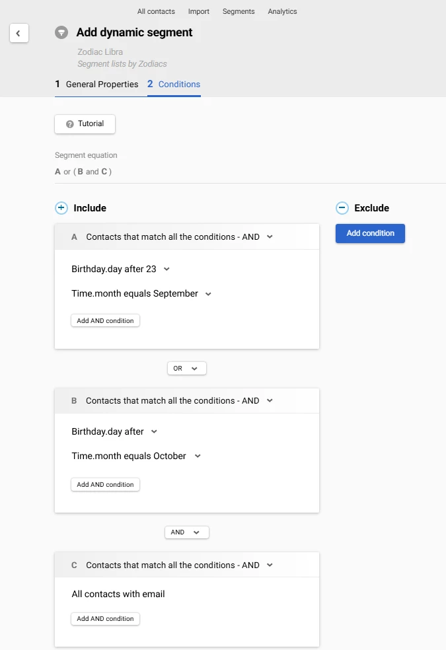446x650 pixels.
Task: Open Segments in top navigation
Action: click(239, 12)
